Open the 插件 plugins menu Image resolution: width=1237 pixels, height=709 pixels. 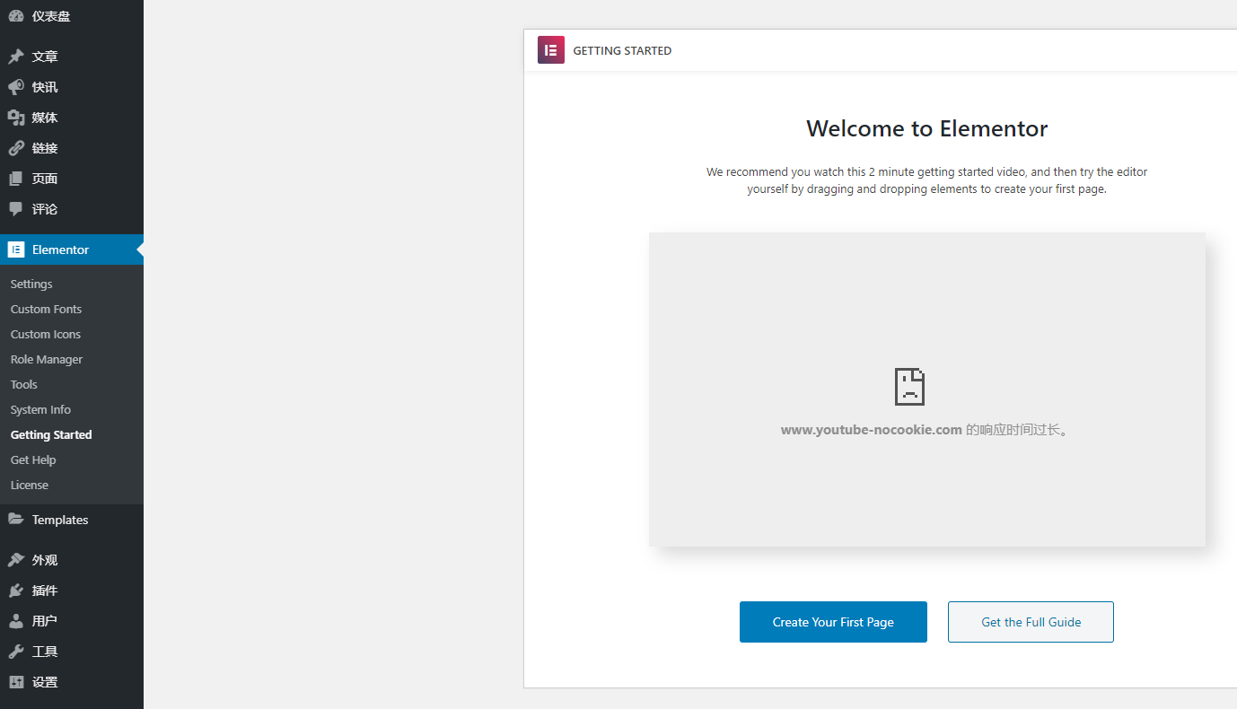(x=72, y=591)
